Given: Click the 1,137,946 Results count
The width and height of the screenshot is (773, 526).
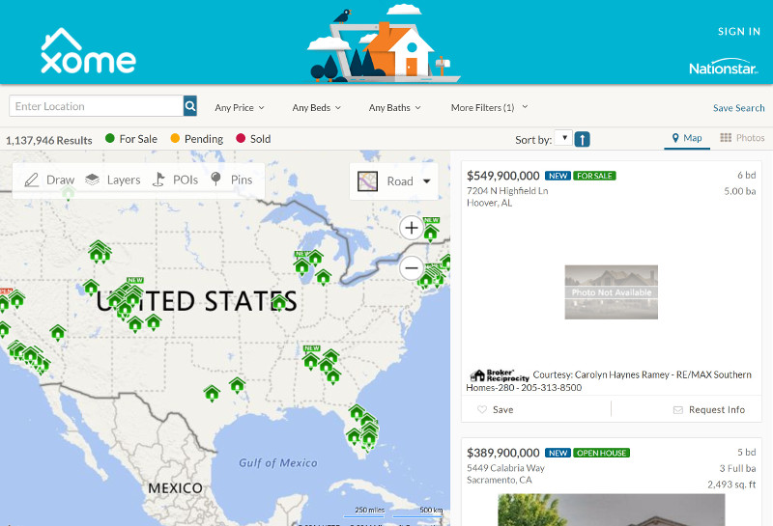Looking at the screenshot, I should point(49,140).
